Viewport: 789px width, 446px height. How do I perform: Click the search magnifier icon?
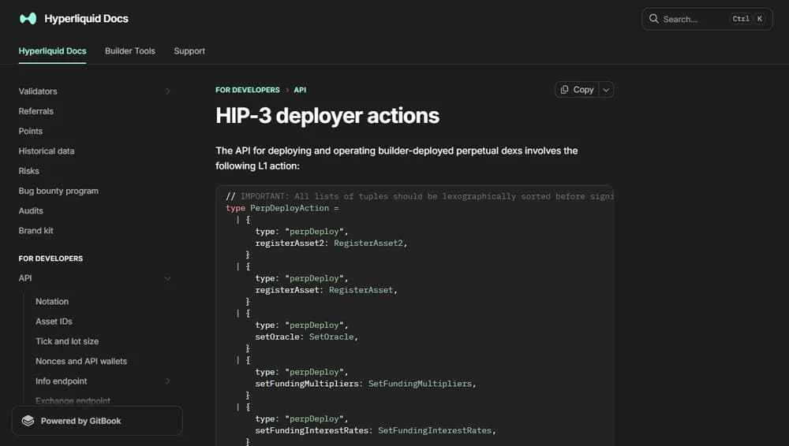coord(653,19)
